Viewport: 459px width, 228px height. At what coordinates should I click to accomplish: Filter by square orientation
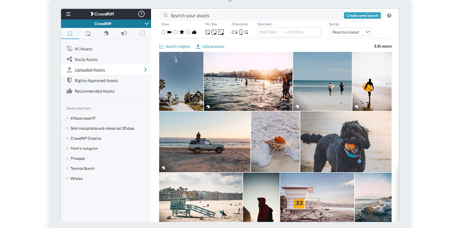(246, 32)
